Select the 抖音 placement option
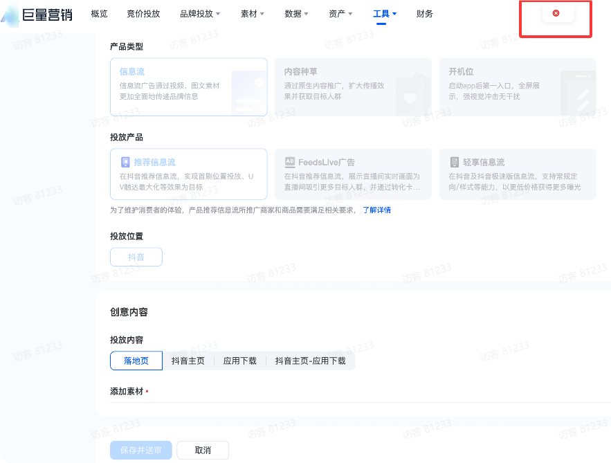 pos(136,257)
